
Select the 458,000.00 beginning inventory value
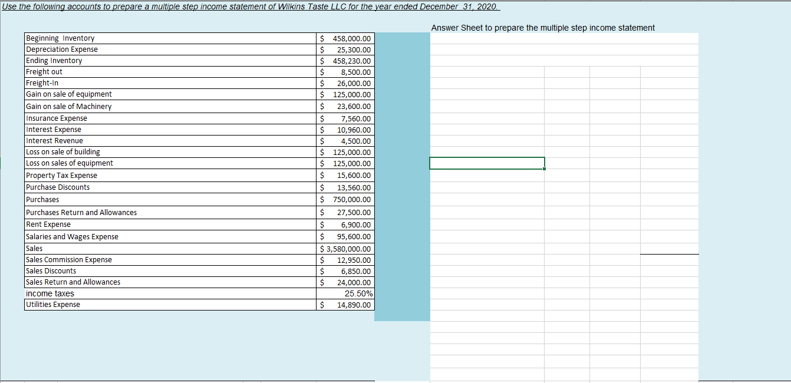[x=346, y=38]
